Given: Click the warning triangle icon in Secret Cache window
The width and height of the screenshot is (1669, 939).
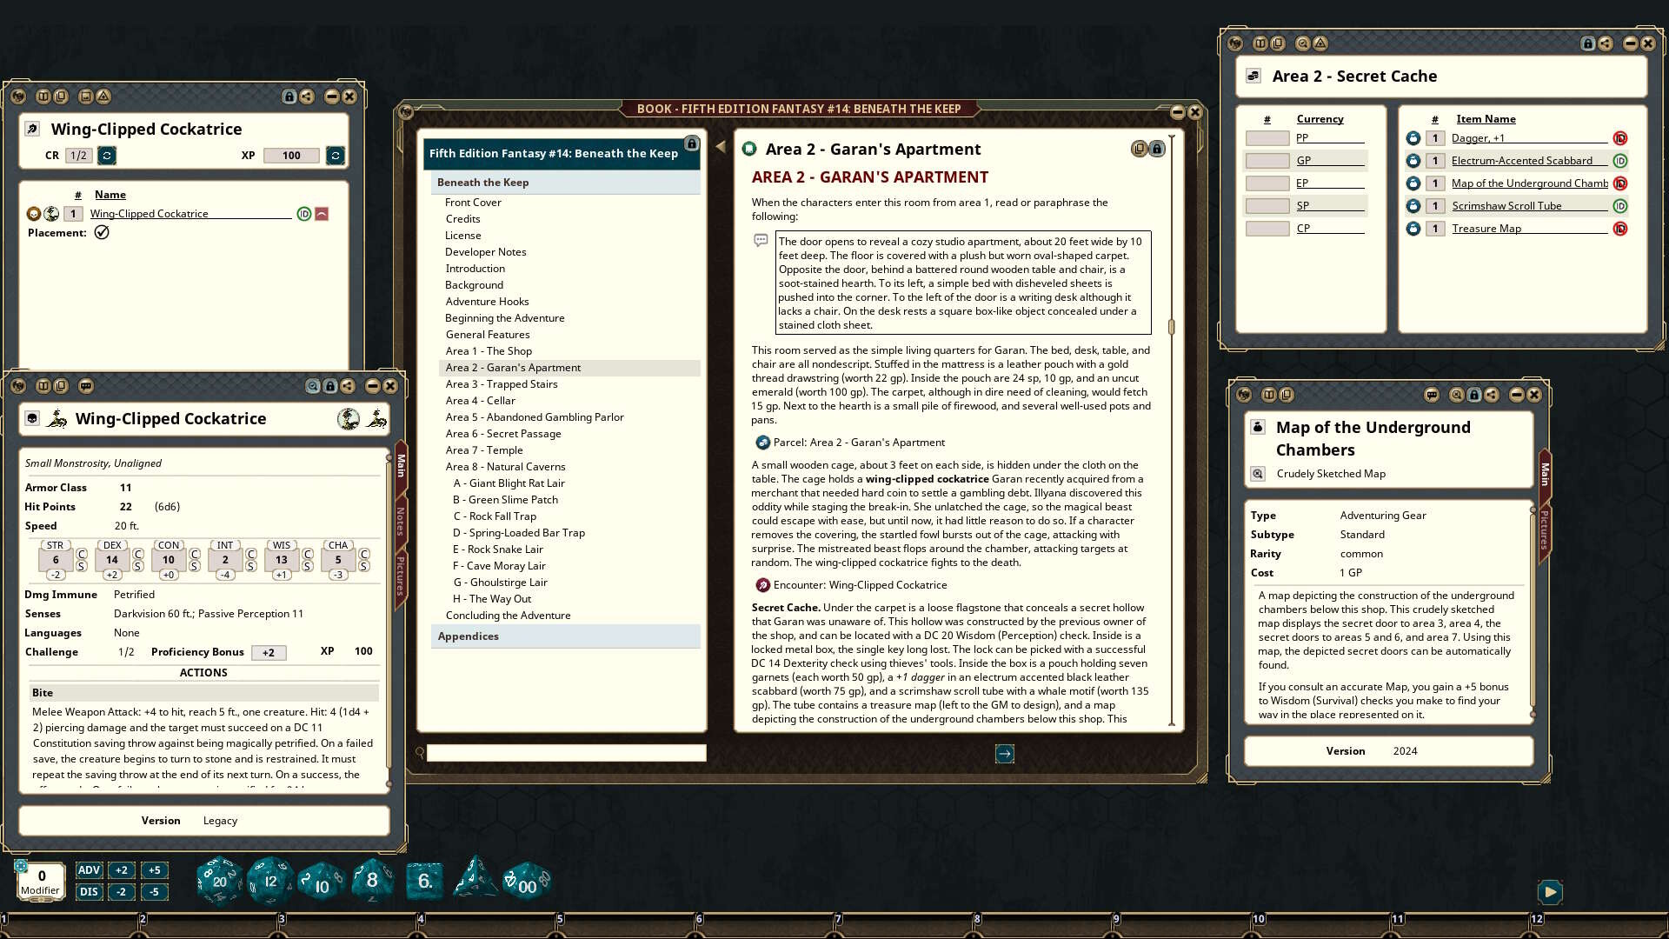Looking at the screenshot, I should (x=1320, y=43).
